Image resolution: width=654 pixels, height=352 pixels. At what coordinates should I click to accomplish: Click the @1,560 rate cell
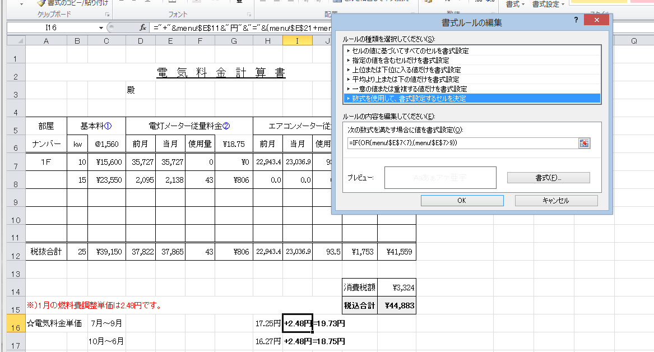[106, 144]
